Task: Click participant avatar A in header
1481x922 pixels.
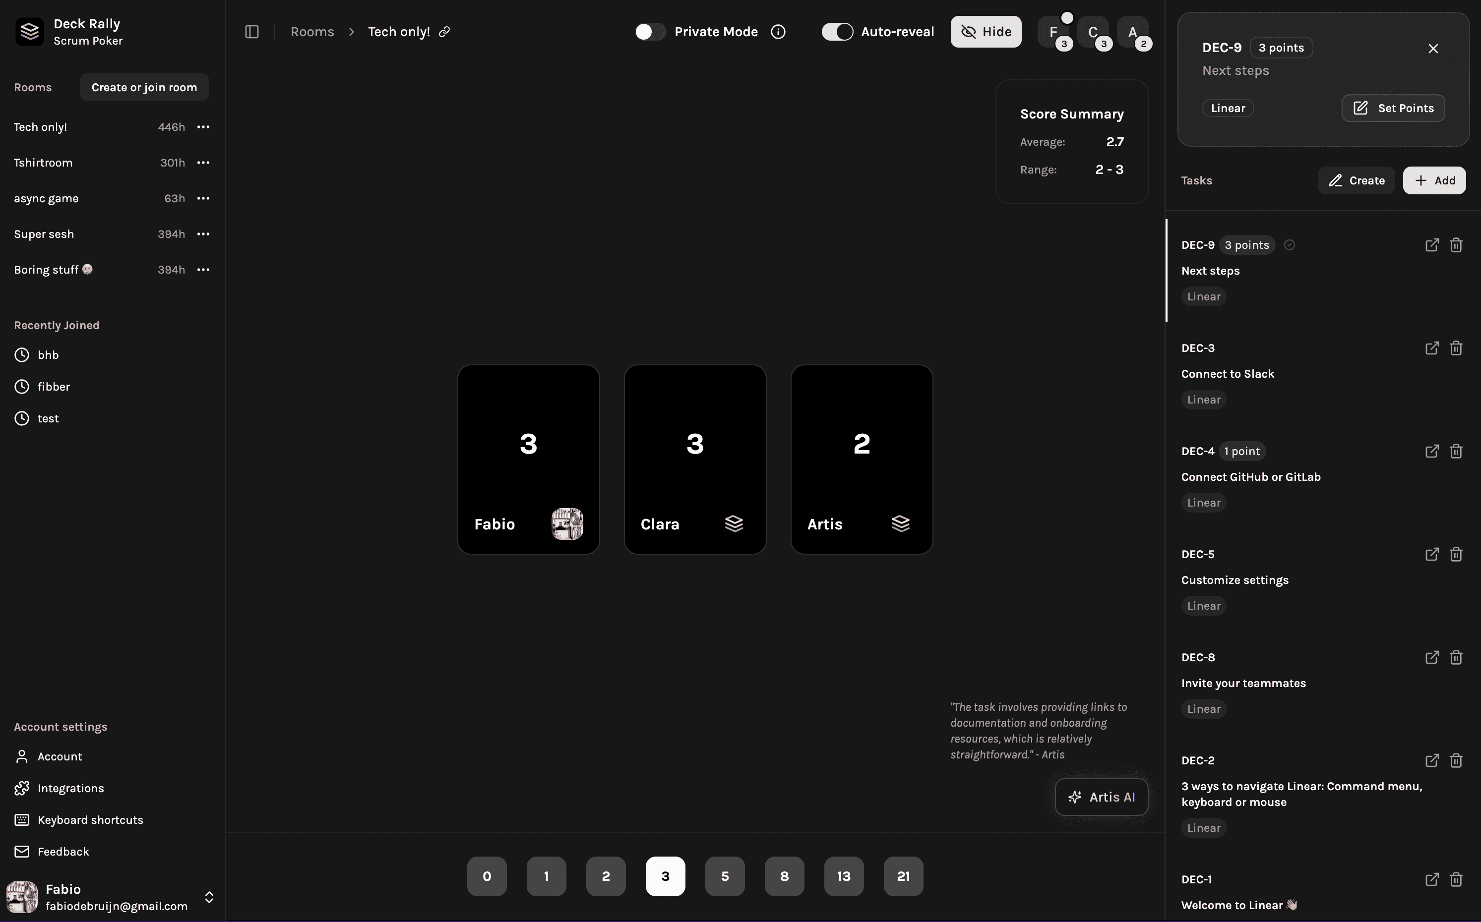Action: pyautogui.click(x=1133, y=32)
